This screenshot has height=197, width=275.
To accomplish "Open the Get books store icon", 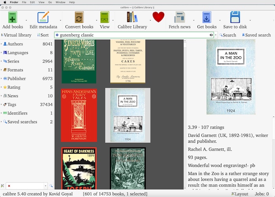I will (207, 17).
